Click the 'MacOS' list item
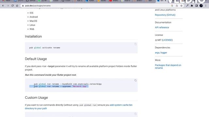 click(x=33, y=21)
